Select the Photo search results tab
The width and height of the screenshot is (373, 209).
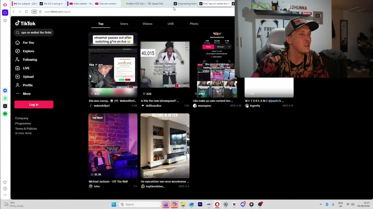click(194, 24)
